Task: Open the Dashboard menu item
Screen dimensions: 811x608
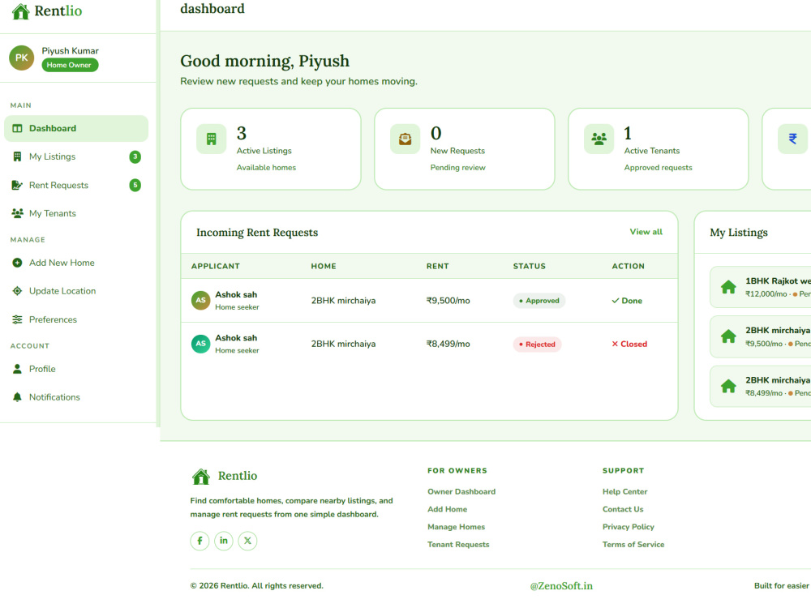Action: (x=76, y=128)
